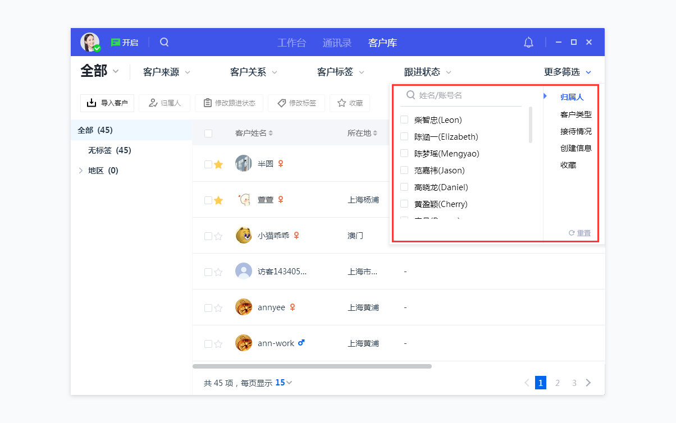Viewport: 676px width, 423px height.
Task: Unstar the customer 半圆
Action: tap(218, 164)
